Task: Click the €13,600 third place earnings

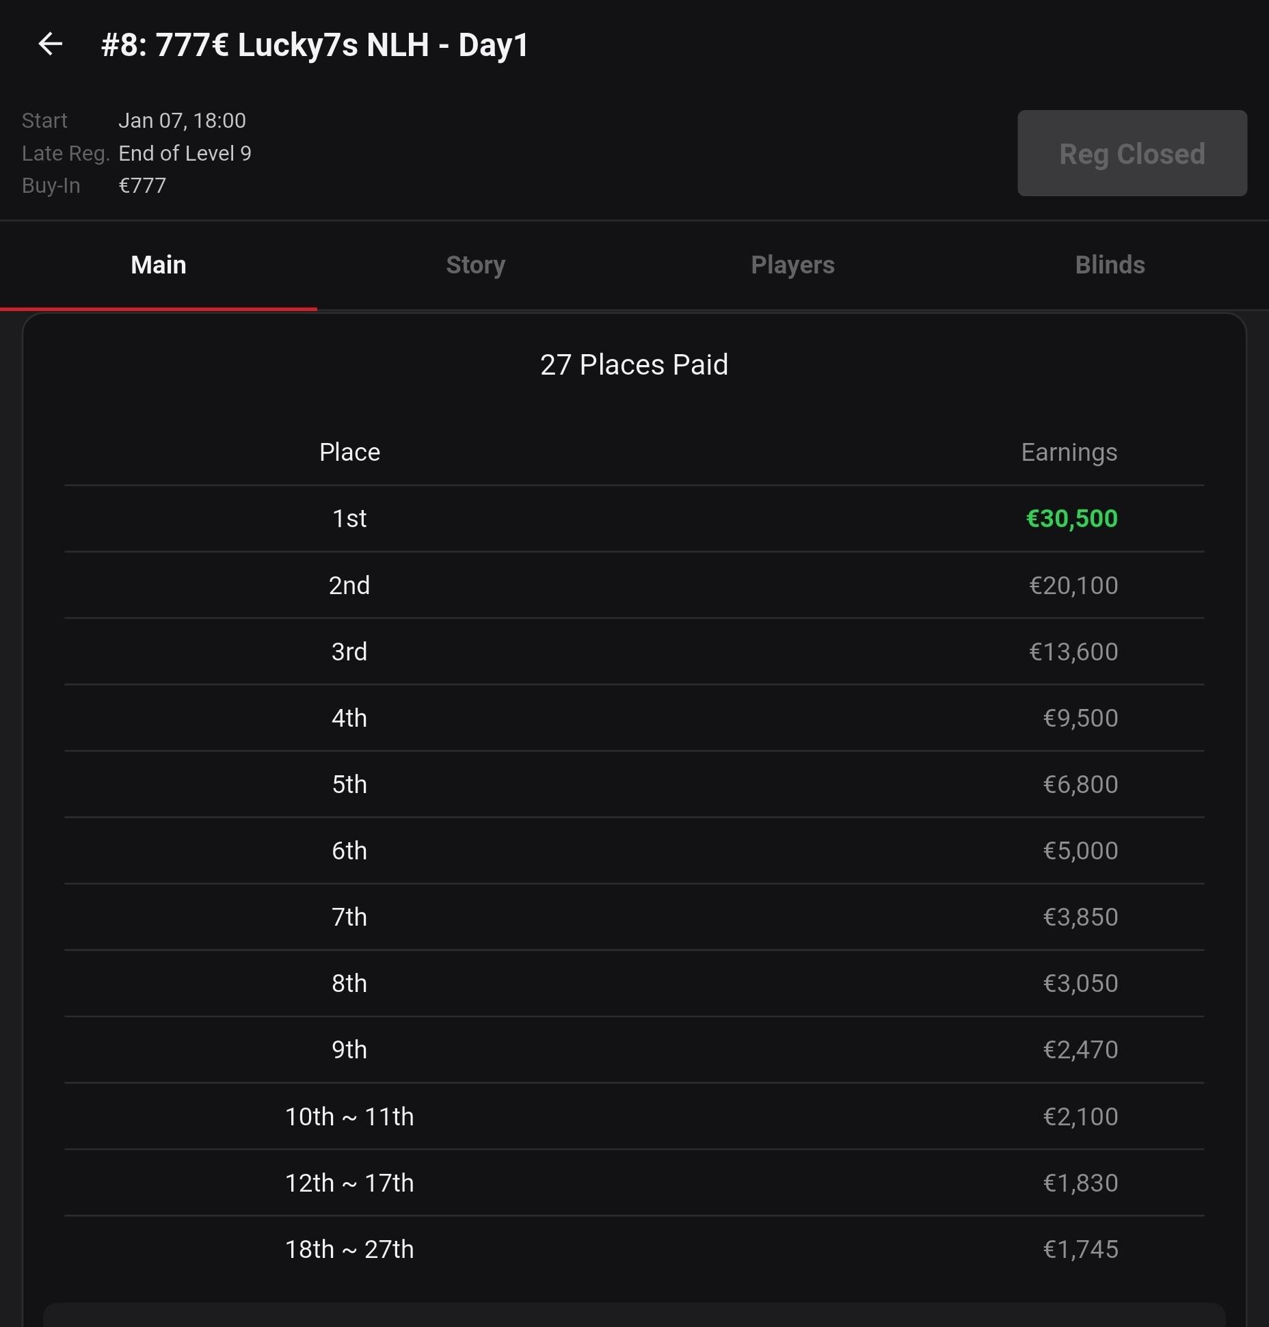Action: point(1073,652)
